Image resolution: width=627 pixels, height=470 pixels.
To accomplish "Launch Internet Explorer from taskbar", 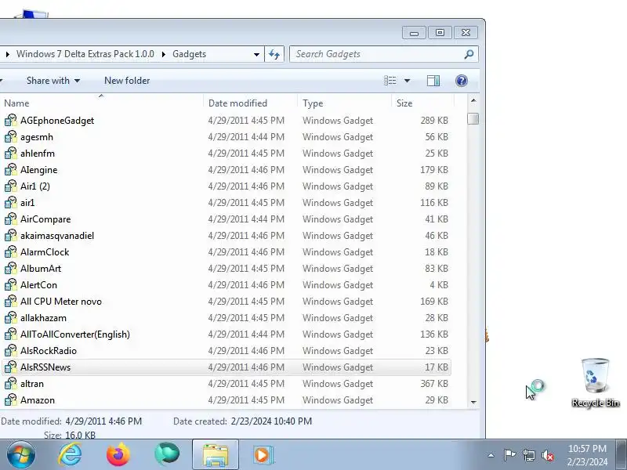I will pyautogui.click(x=70, y=455).
